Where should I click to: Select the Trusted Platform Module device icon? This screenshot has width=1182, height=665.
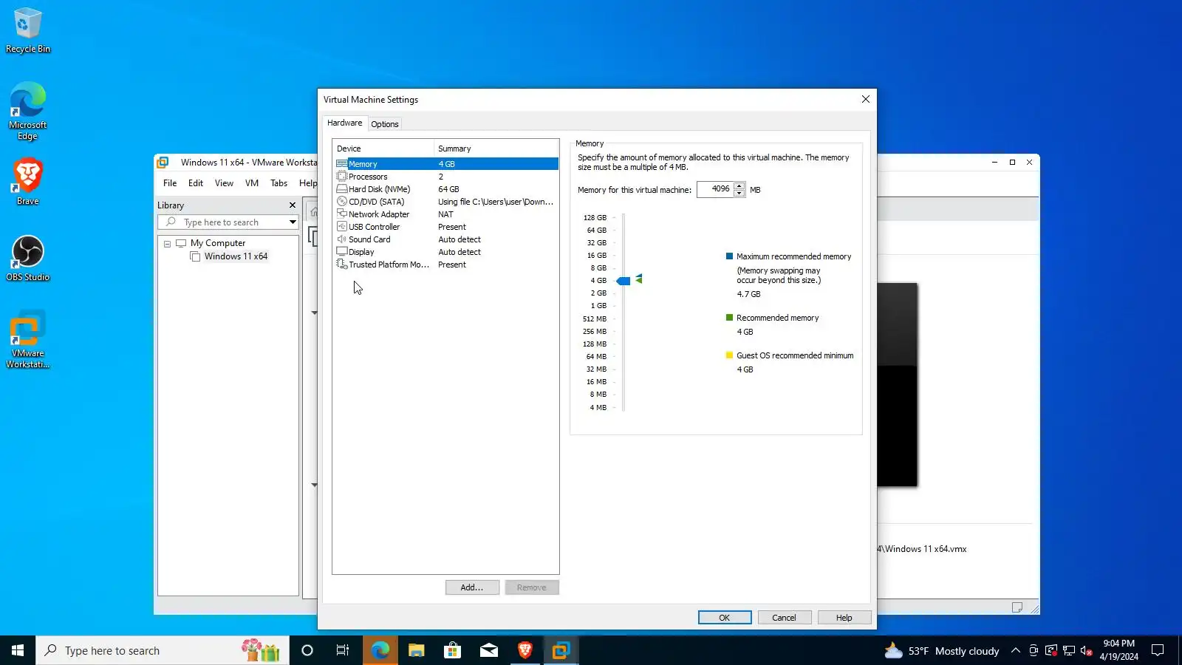click(341, 265)
